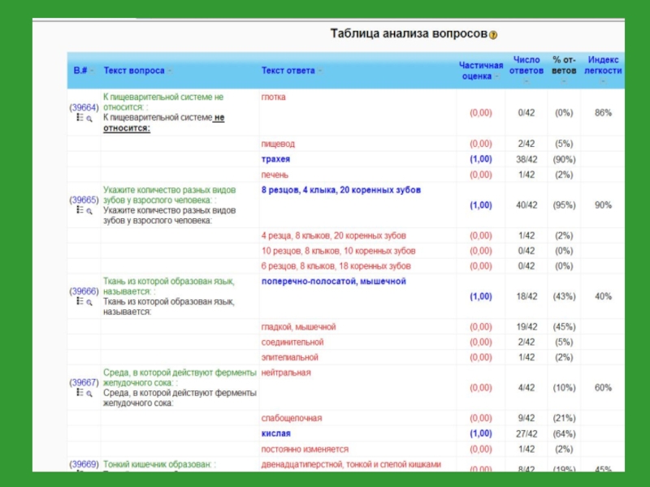Click the 90% ease index value

(603, 205)
